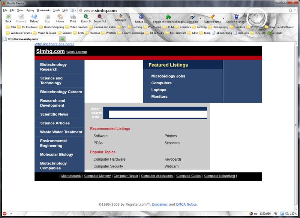Open the View menu

click(x=20, y=10)
